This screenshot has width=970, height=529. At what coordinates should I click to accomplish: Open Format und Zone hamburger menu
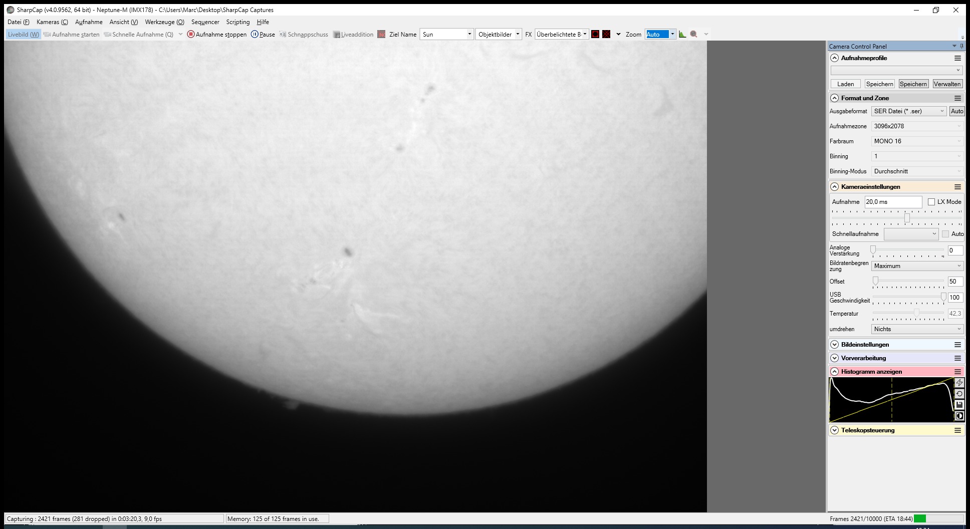click(957, 98)
